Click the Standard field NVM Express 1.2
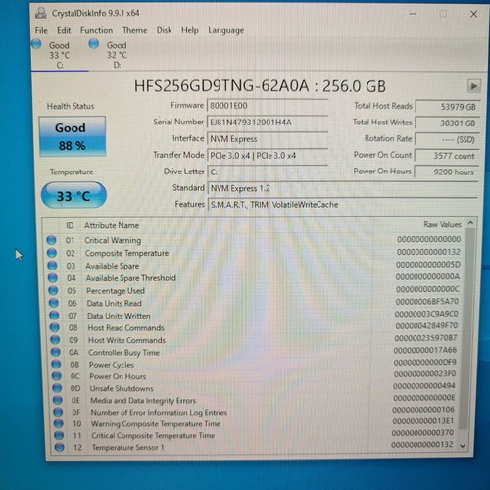Viewport: 490px width, 490px height. click(342, 188)
